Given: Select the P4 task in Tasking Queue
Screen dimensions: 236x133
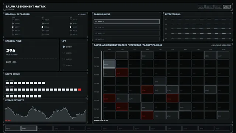Looking at the screenshot, I should coord(126,39).
